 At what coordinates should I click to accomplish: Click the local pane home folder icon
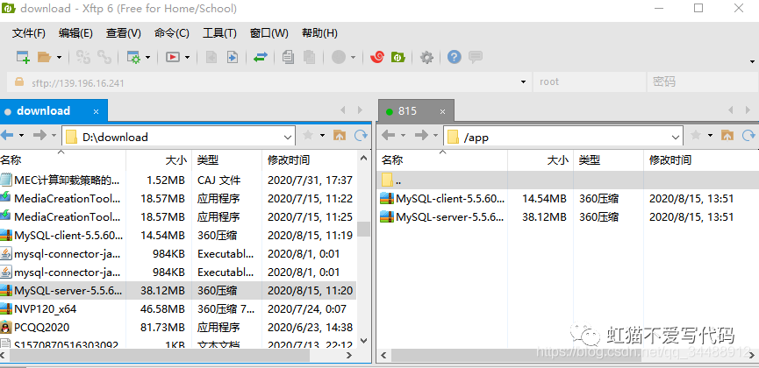click(340, 136)
